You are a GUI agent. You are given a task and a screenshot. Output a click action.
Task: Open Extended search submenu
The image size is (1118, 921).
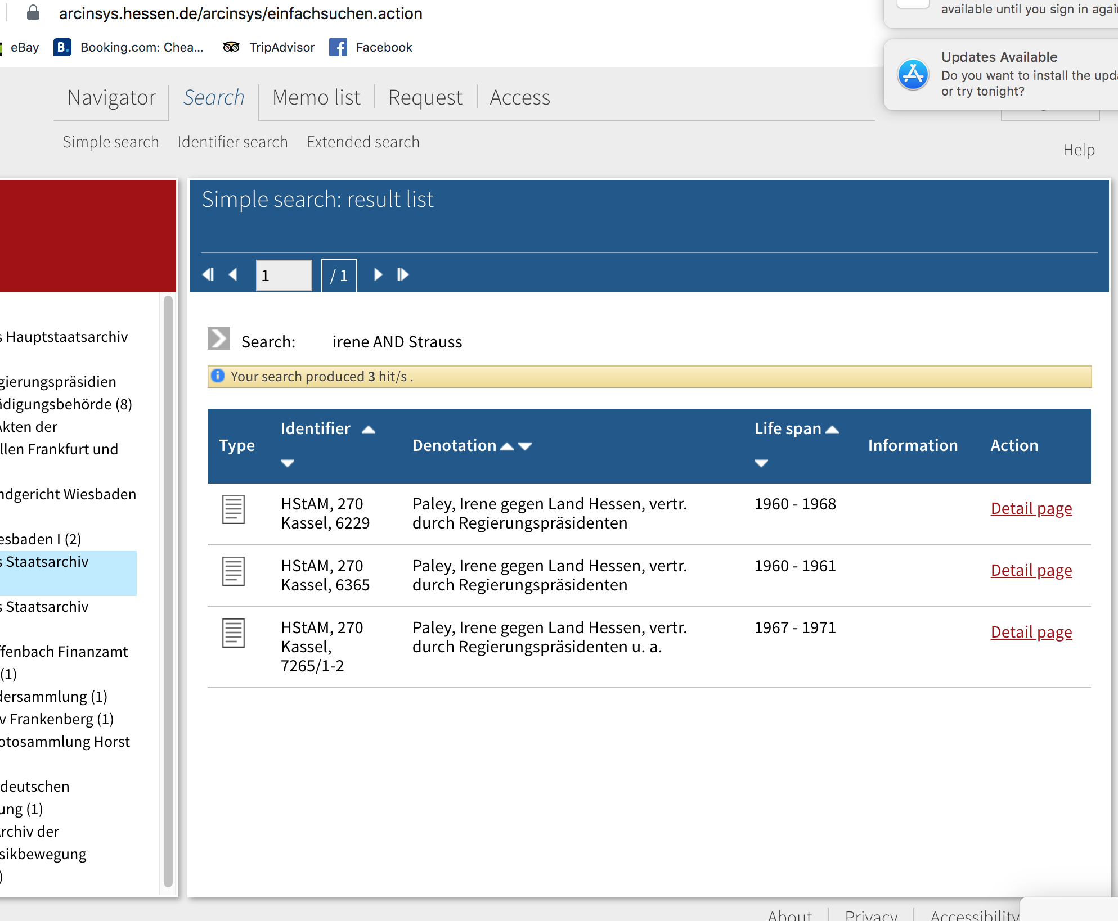[x=363, y=142]
